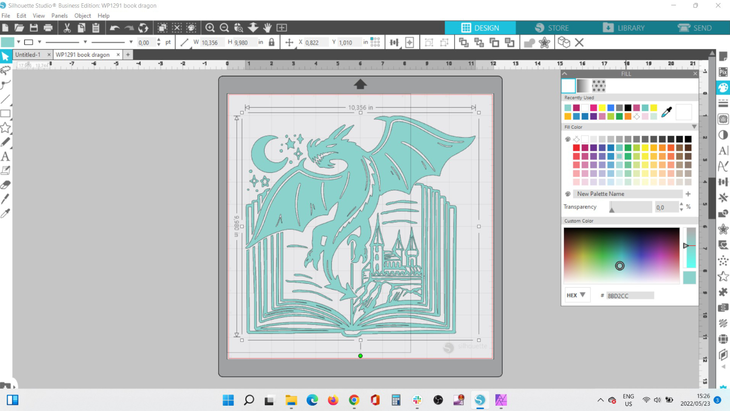This screenshot has width=730, height=411.
Task: Expand the line style dropdown
Action: pyautogui.click(x=85, y=42)
